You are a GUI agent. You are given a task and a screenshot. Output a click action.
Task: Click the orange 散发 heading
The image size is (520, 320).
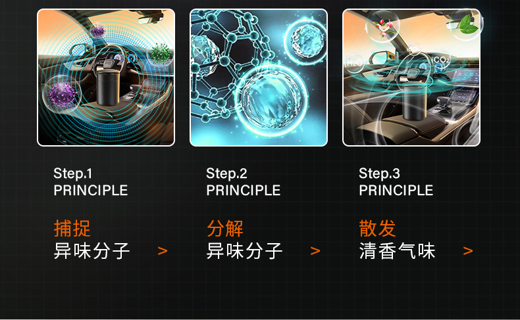pos(377,228)
